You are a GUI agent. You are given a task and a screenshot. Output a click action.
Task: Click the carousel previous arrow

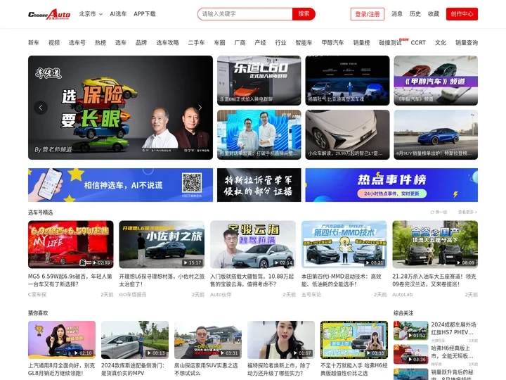coord(41,108)
